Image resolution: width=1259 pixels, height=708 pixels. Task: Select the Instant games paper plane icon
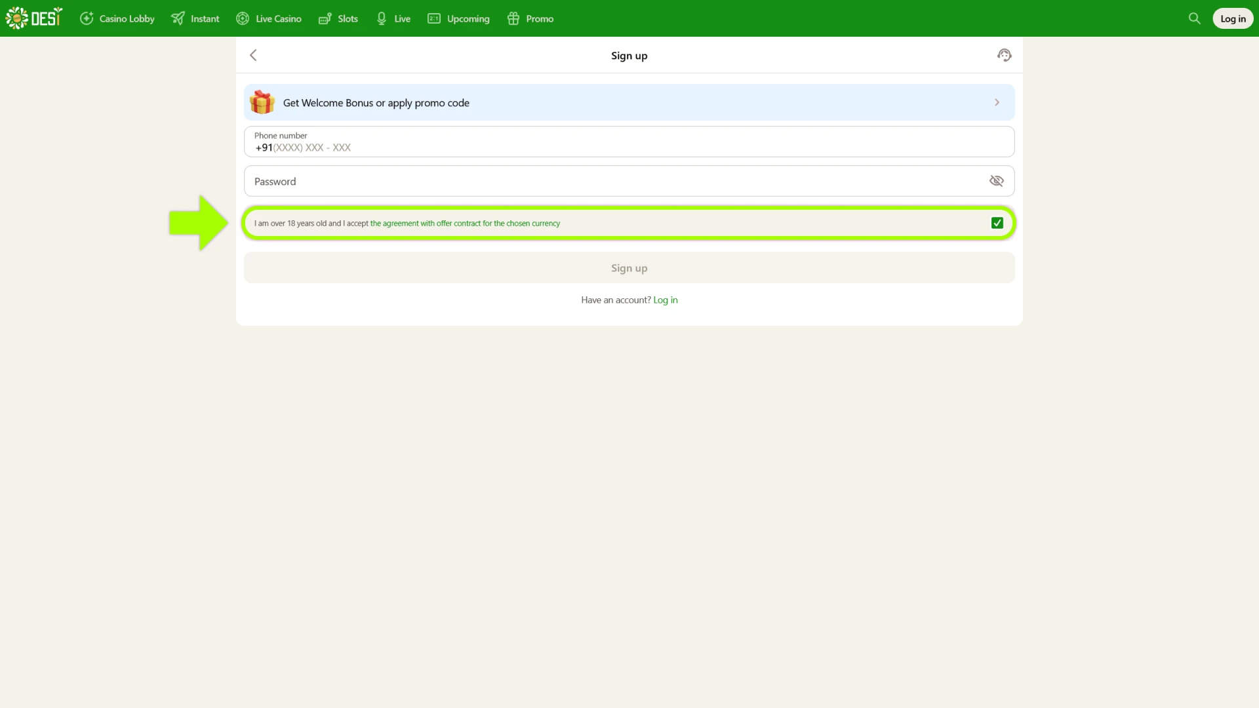click(177, 18)
